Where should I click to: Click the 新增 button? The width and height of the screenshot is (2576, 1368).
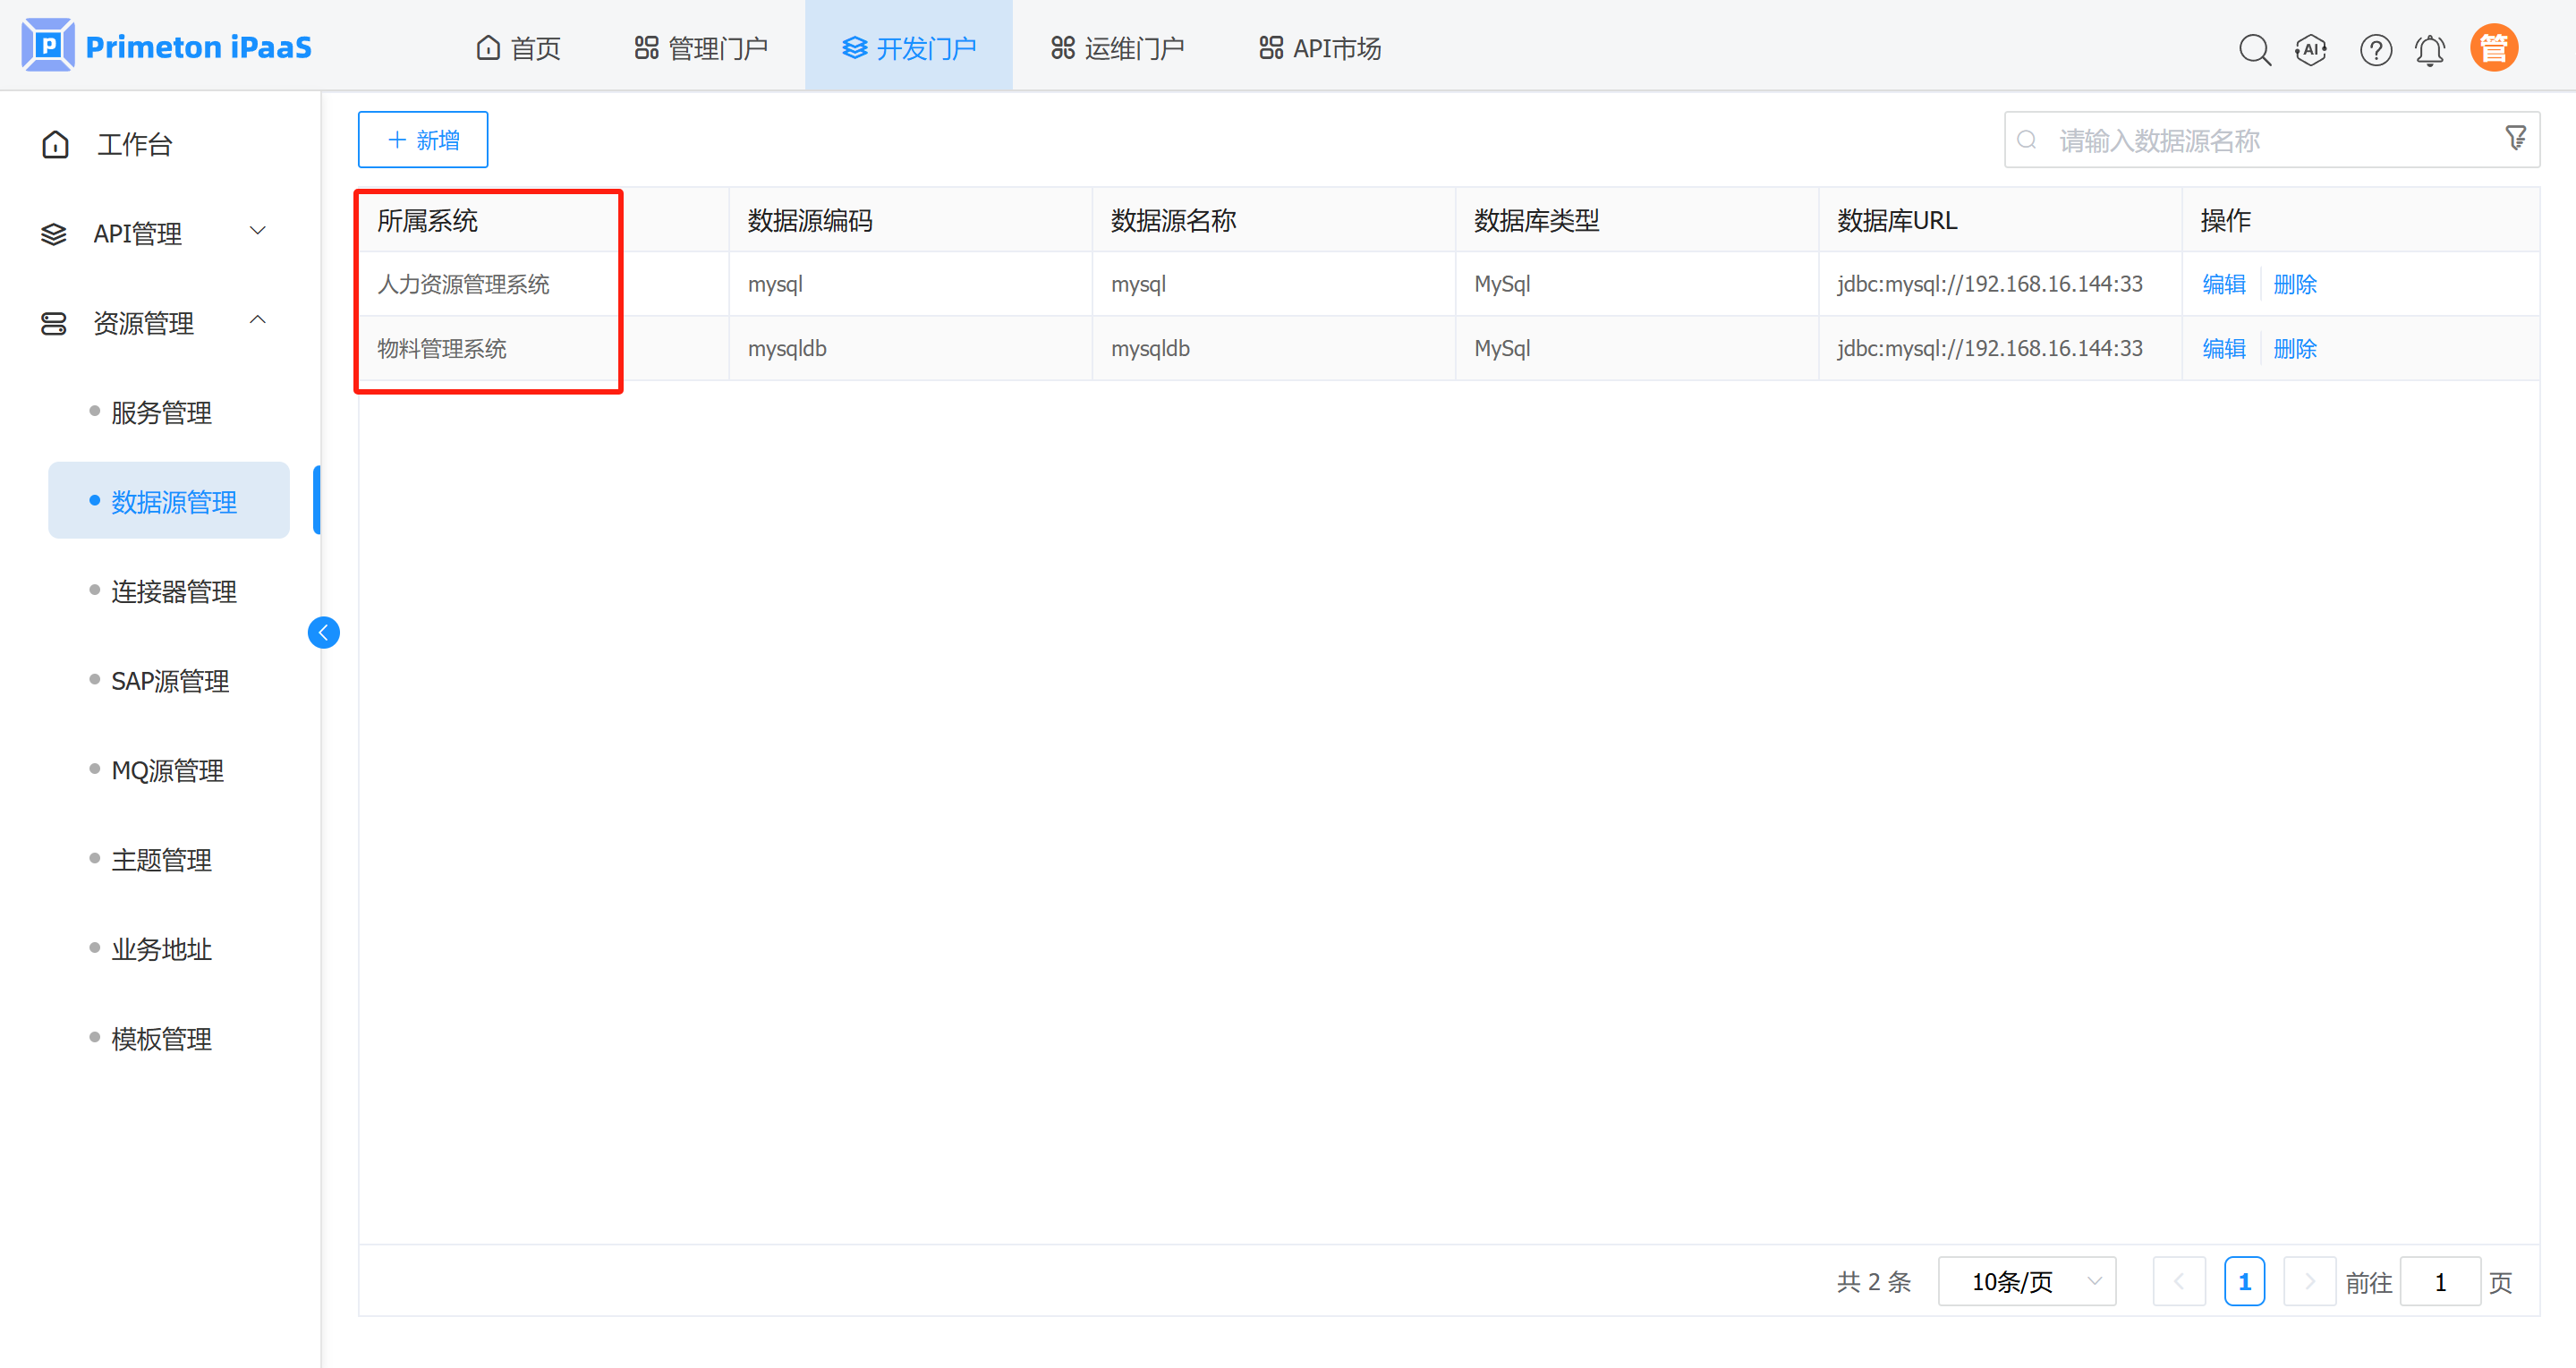[x=423, y=139]
